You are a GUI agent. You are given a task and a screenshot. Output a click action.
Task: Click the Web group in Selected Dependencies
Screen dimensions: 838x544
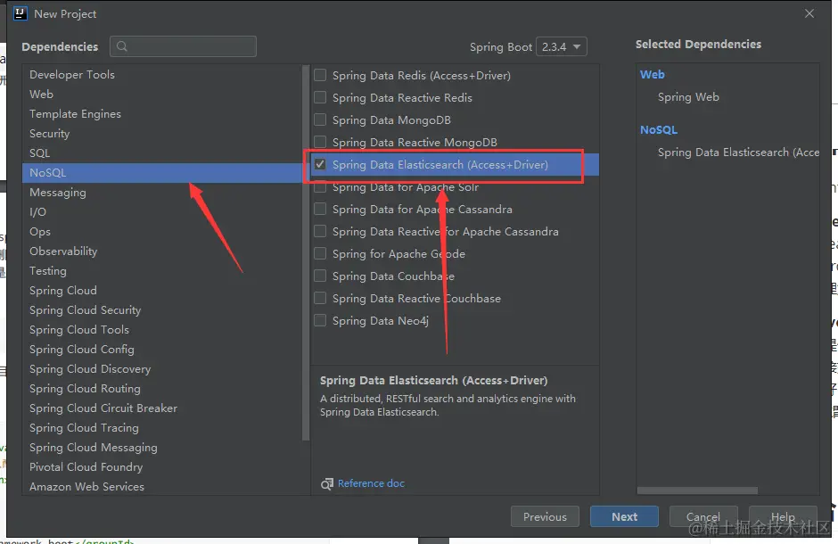click(652, 75)
